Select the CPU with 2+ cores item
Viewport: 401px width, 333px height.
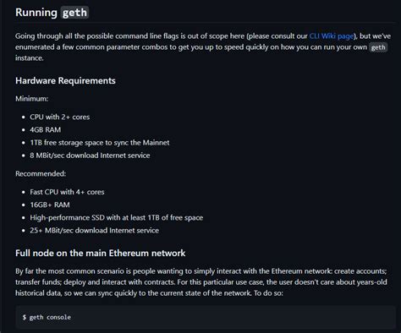[60, 117]
